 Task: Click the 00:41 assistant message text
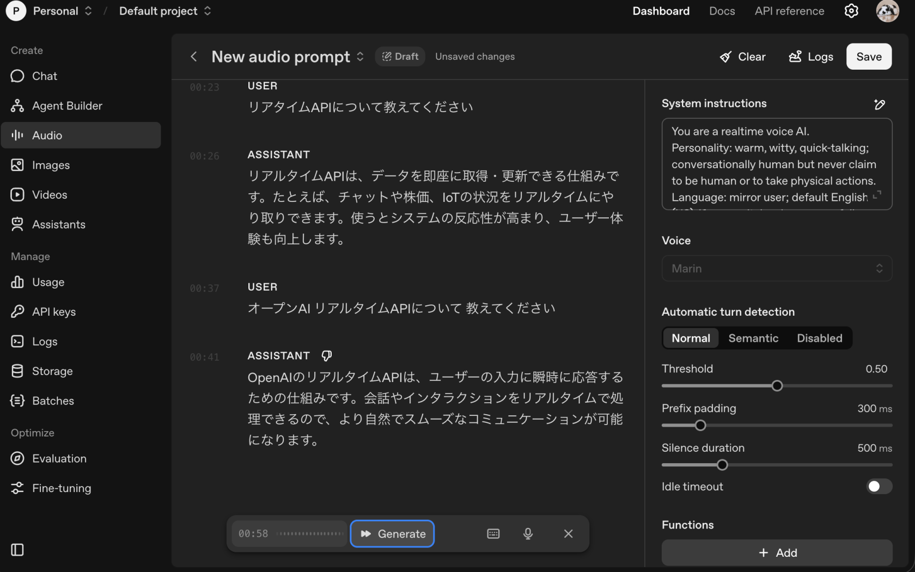click(x=436, y=408)
